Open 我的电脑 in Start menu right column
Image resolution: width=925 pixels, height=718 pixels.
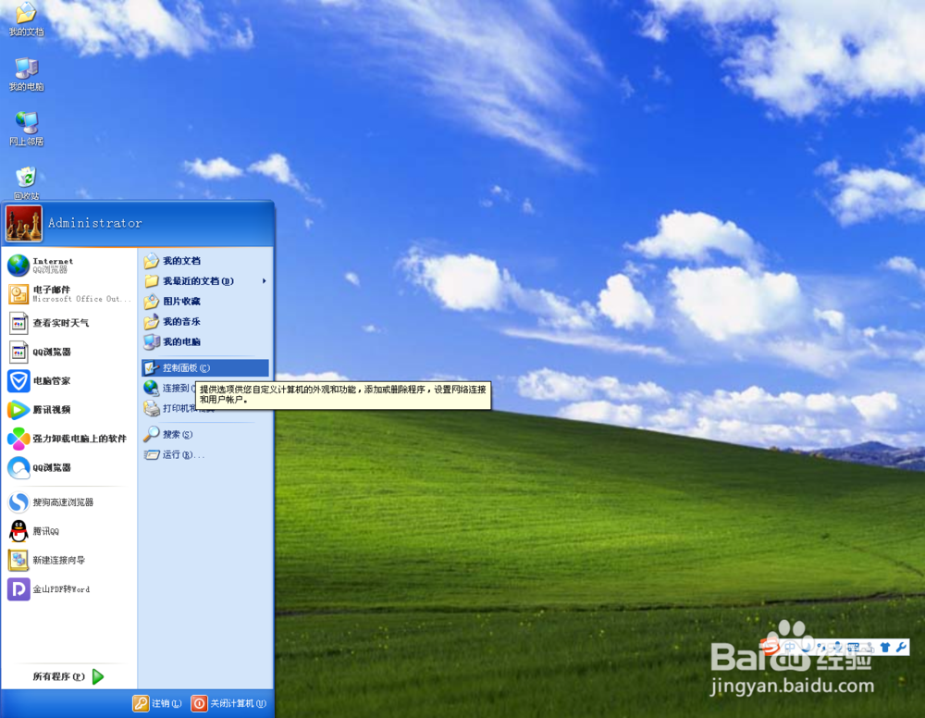(x=205, y=341)
